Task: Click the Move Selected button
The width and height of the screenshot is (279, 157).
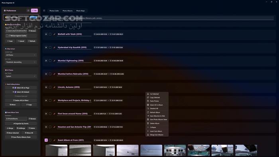Action: (13, 133)
